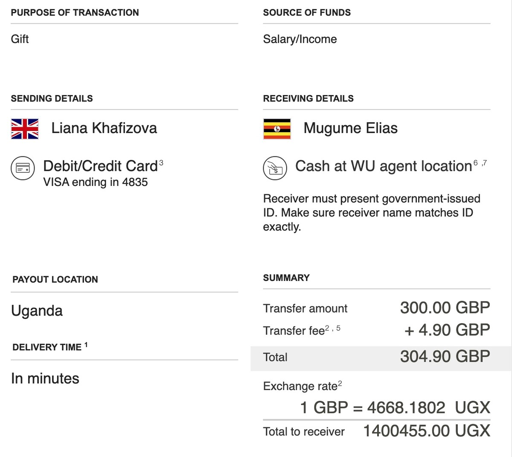Click footnote 3 next to Debit/Credit Card
Image resolution: width=512 pixels, height=457 pixels.
point(161,163)
